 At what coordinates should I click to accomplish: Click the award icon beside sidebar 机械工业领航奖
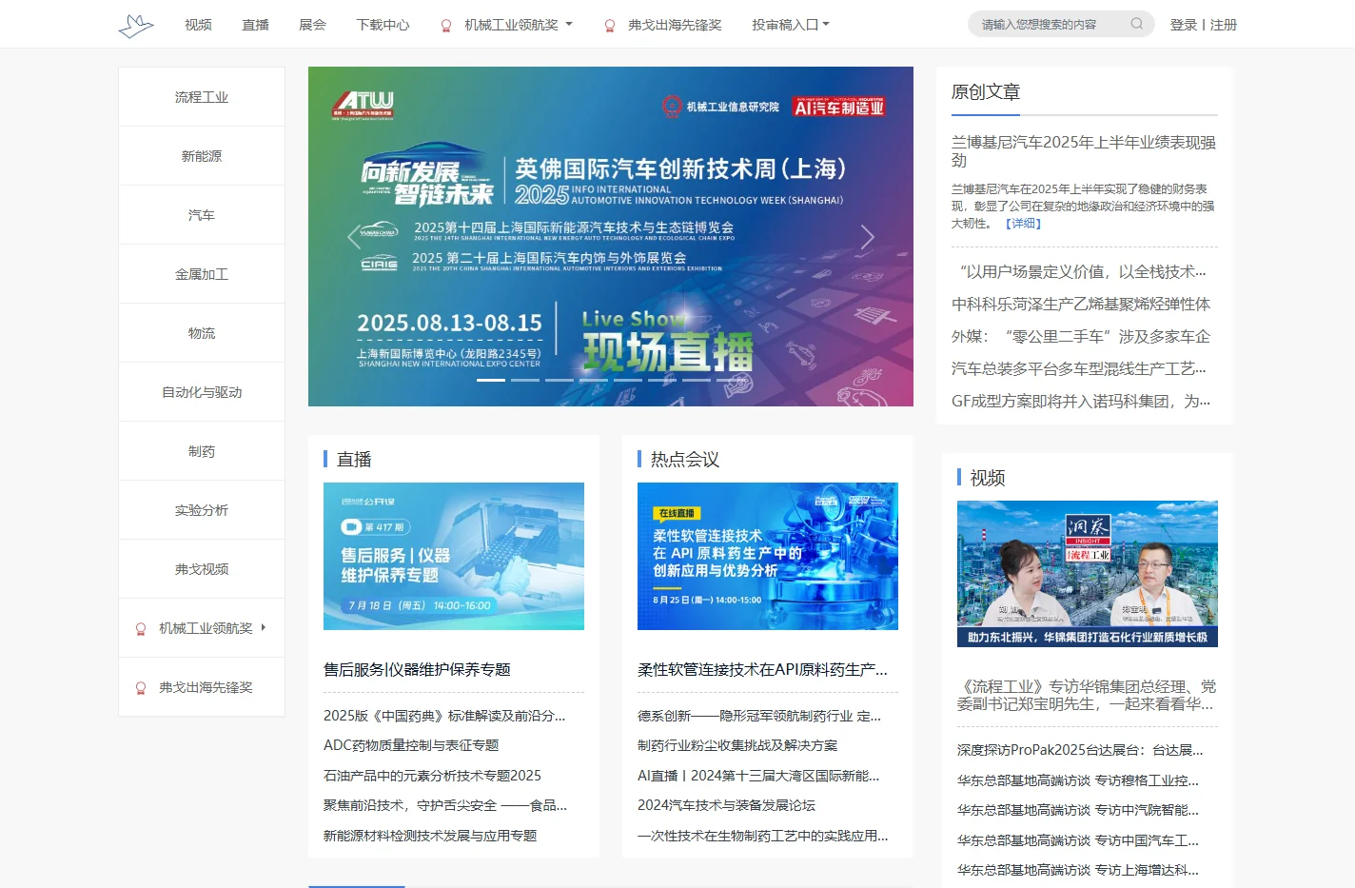pos(141,629)
